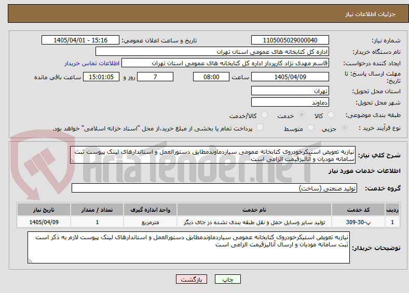409x293 pixels.
Task: Click the گروه خدمت field تولید صنعتی
Action: point(214,188)
